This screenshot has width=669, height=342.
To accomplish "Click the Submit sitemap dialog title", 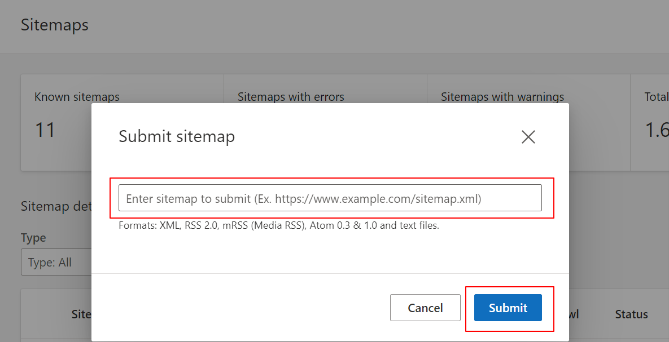I will (x=177, y=137).
